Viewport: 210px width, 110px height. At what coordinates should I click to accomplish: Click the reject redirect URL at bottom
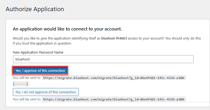[114, 99]
